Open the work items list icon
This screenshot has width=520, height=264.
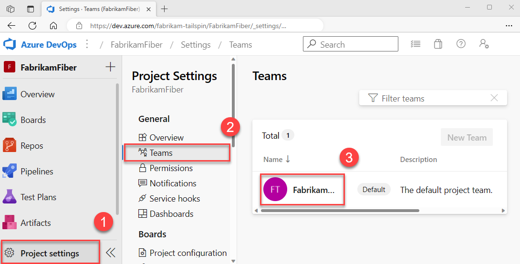coord(416,44)
